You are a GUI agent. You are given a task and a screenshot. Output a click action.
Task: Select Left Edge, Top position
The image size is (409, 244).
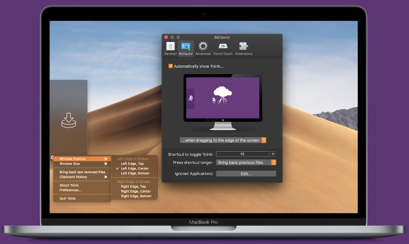134,164
